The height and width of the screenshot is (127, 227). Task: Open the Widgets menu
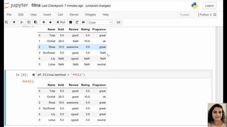click(90, 14)
